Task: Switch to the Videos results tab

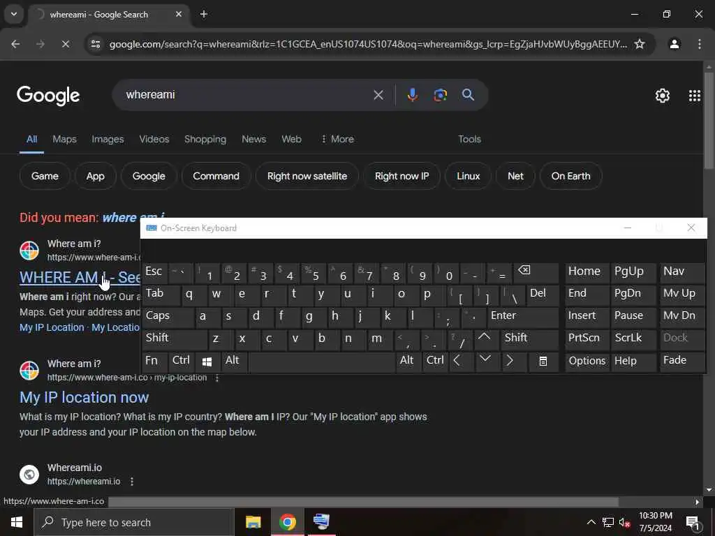Action: click(x=154, y=139)
